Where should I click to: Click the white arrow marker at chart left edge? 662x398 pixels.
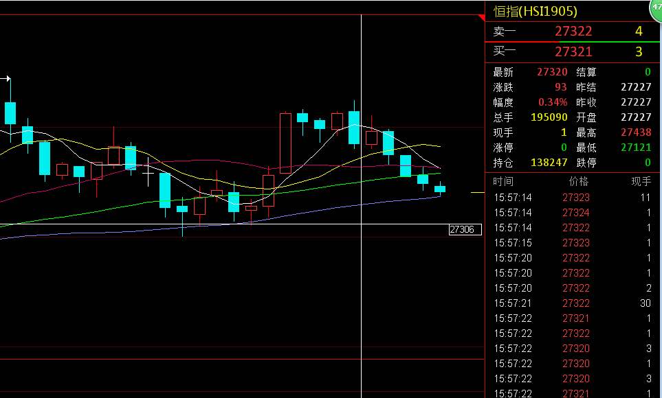[5, 78]
